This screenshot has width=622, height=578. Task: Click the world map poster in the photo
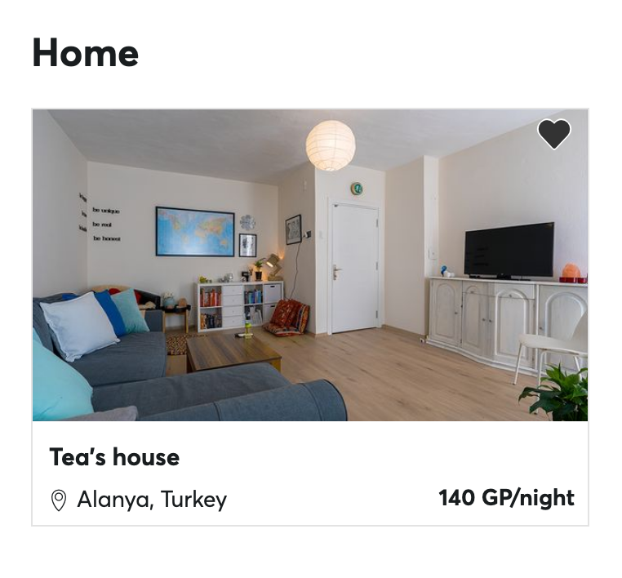pyautogui.click(x=195, y=232)
